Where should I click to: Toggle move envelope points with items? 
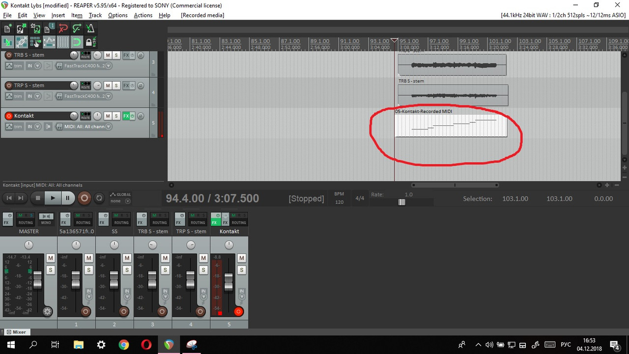(x=49, y=42)
